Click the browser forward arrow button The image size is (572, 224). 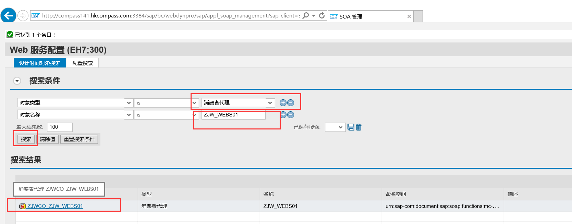coord(23,15)
